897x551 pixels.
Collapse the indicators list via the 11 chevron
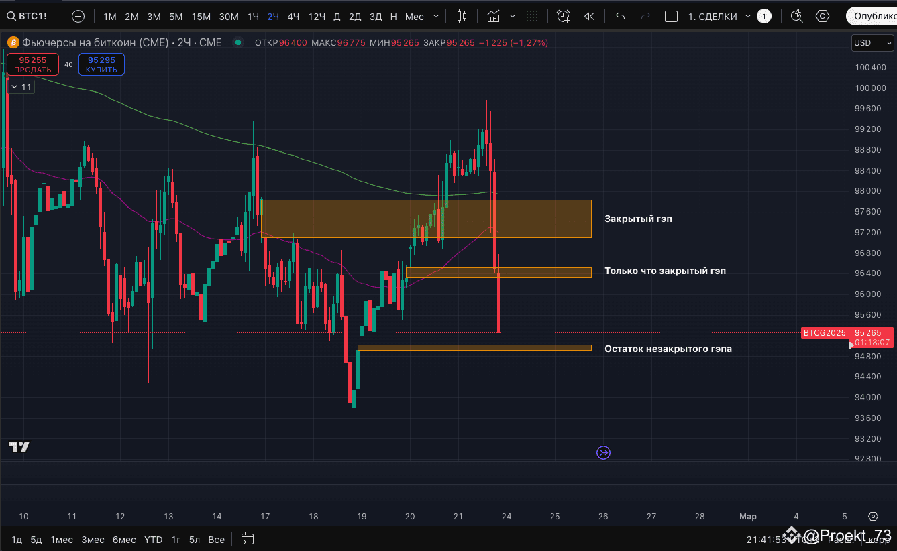15,86
